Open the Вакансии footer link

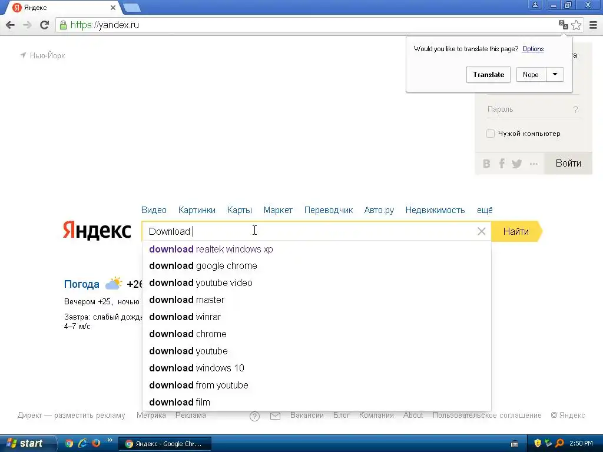[307, 415]
